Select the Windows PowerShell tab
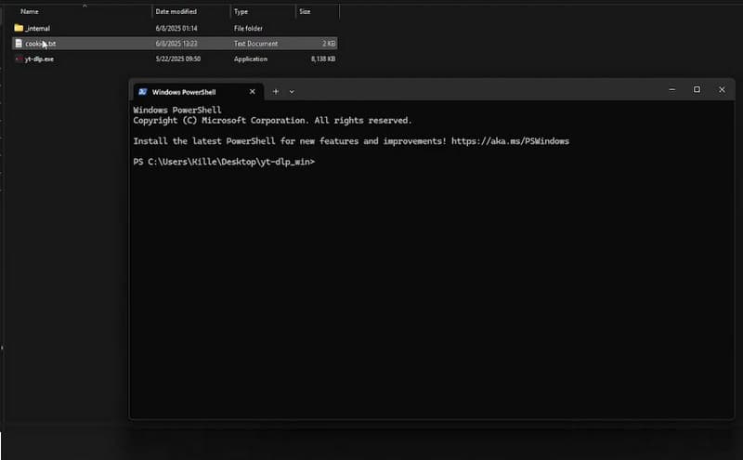743x460 pixels. click(x=197, y=91)
